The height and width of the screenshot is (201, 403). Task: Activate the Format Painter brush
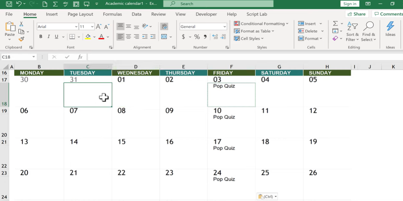tap(21, 39)
